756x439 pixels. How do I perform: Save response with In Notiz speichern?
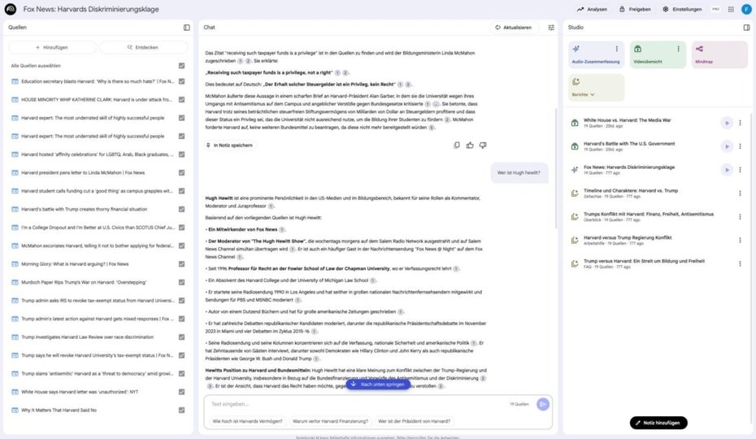tap(229, 146)
